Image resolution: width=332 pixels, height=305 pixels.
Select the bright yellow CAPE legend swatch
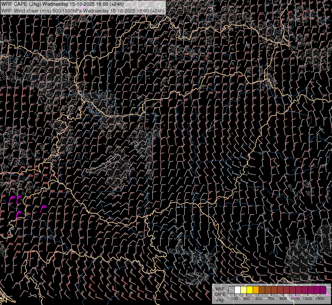pos(250,290)
